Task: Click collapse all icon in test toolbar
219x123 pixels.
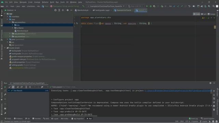Action: pyautogui.click(x=30, y=87)
